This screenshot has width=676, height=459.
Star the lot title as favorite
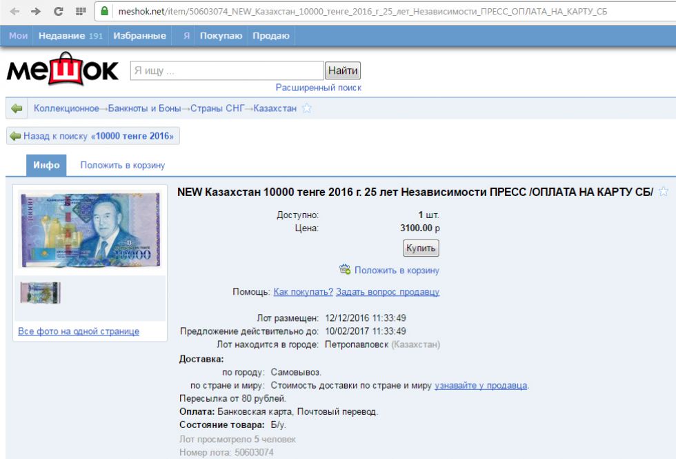pos(664,192)
